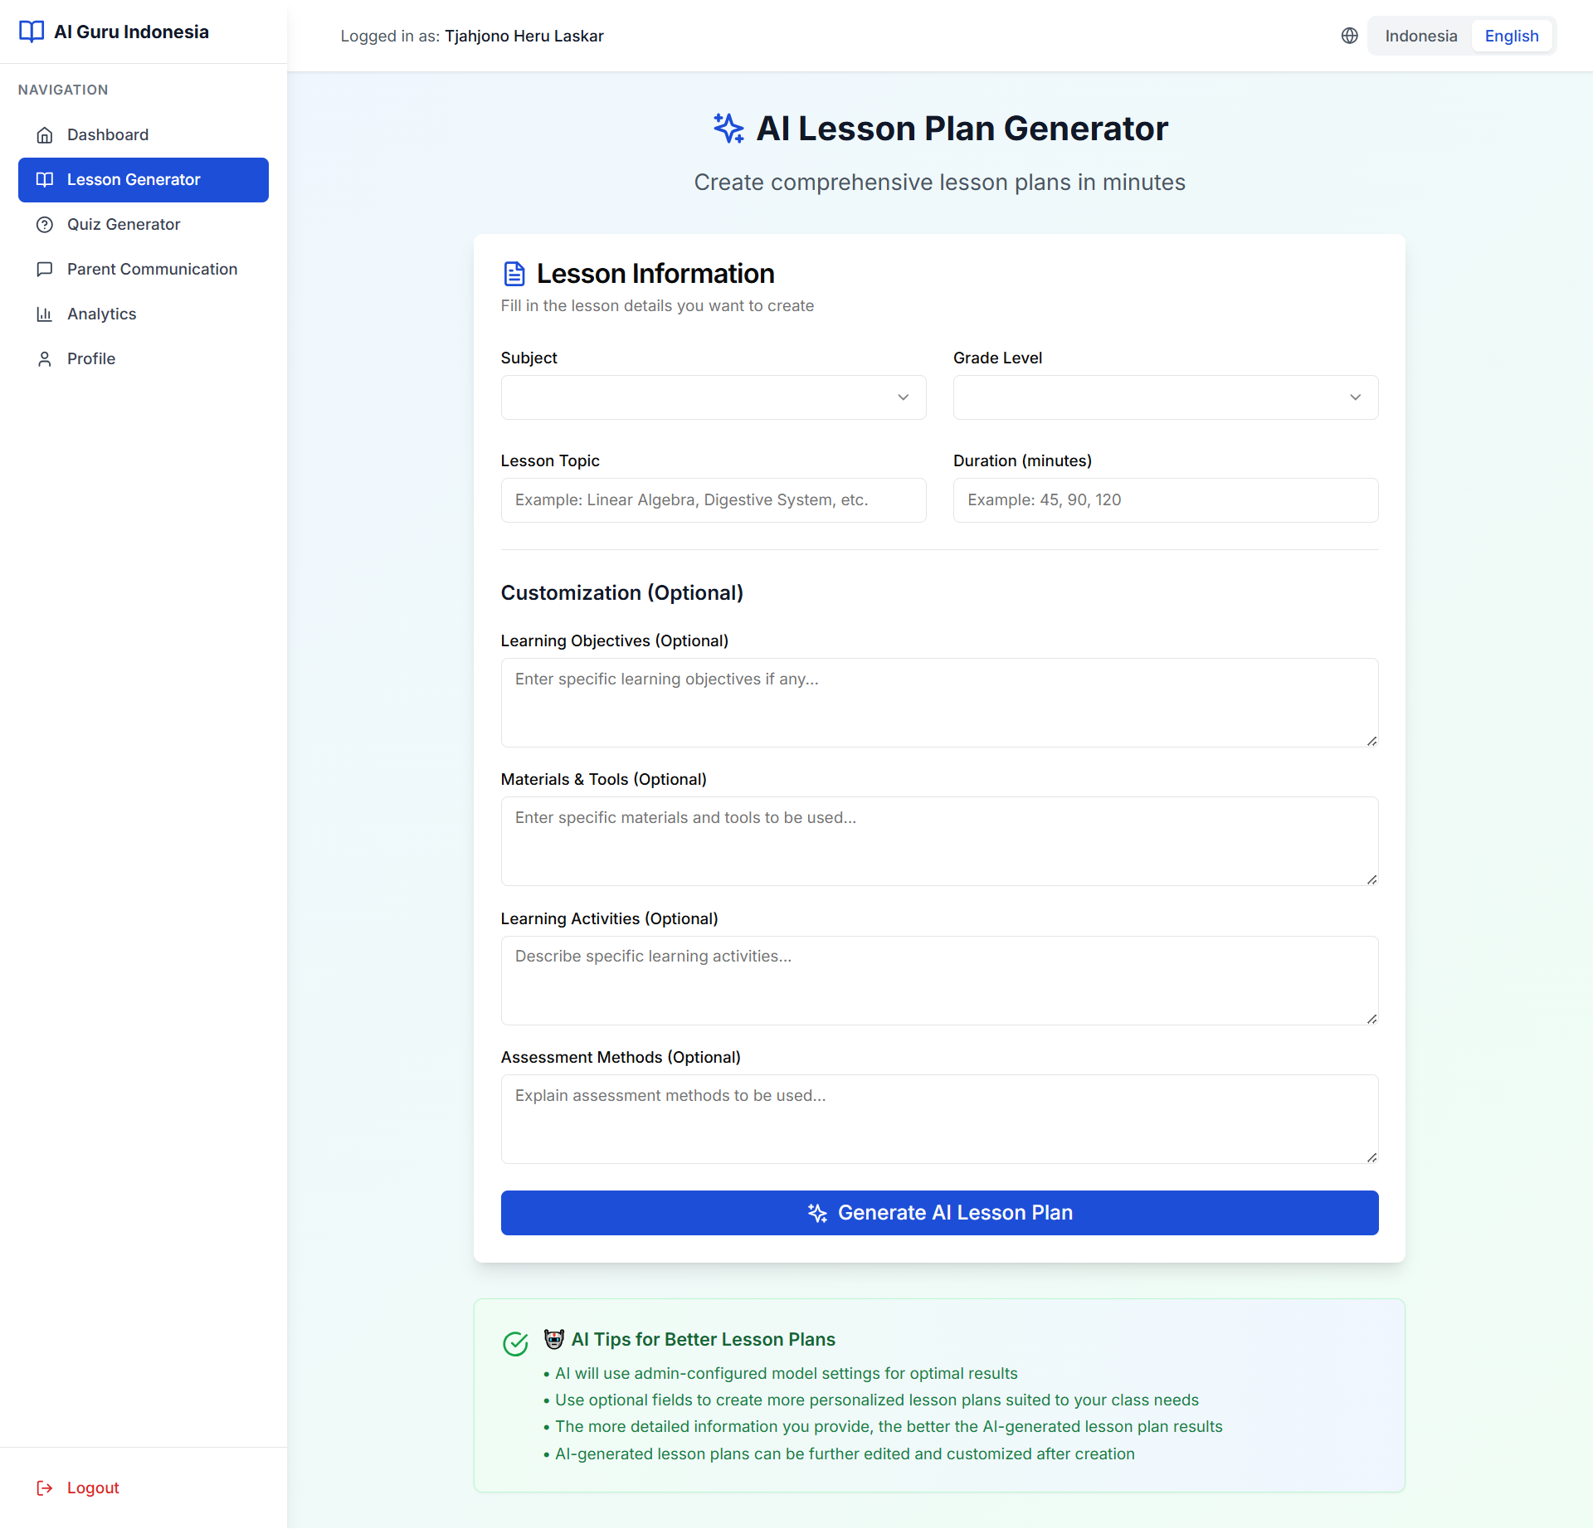
Task: Click the Learning Objectives text area
Action: tap(938, 701)
